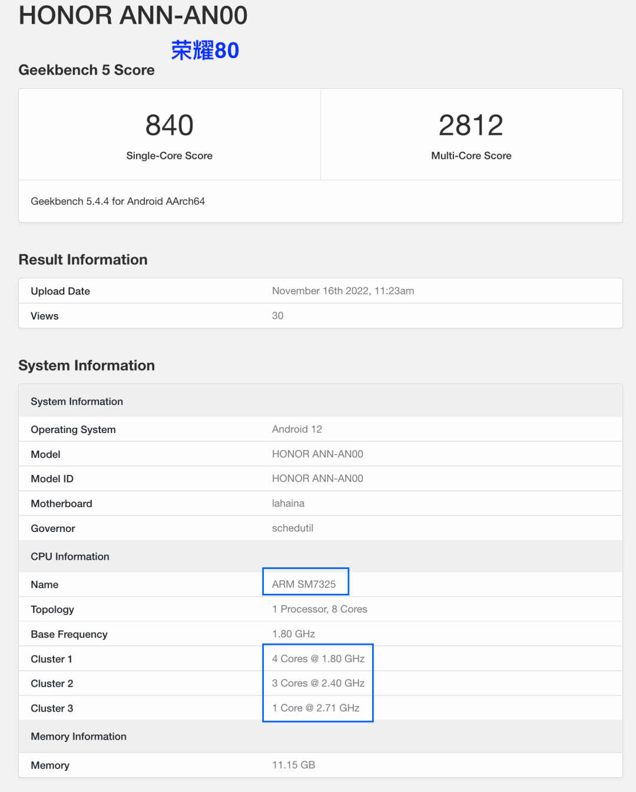This screenshot has width=636, height=792.
Task: Click the Topology value 1 Processor, 8 Cores
Action: coord(319,609)
